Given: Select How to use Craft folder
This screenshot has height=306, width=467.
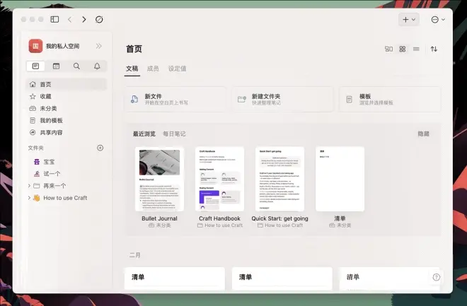Looking at the screenshot, I should [x=67, y=198].
